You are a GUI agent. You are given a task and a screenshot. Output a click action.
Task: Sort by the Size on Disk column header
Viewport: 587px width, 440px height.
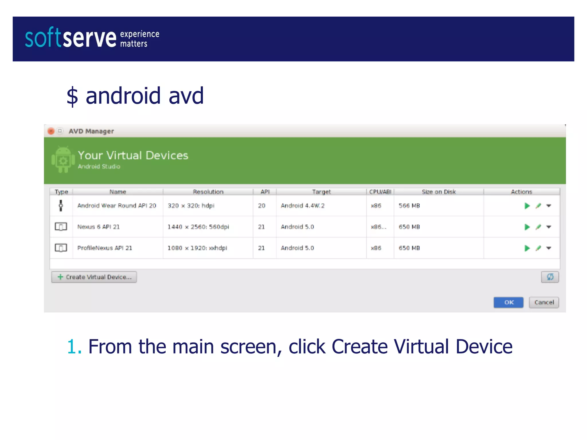439,192
